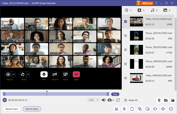This screenshot has width=177, height=114.
Task: Click the 177KB file size text
Action: tap(169, 53)
